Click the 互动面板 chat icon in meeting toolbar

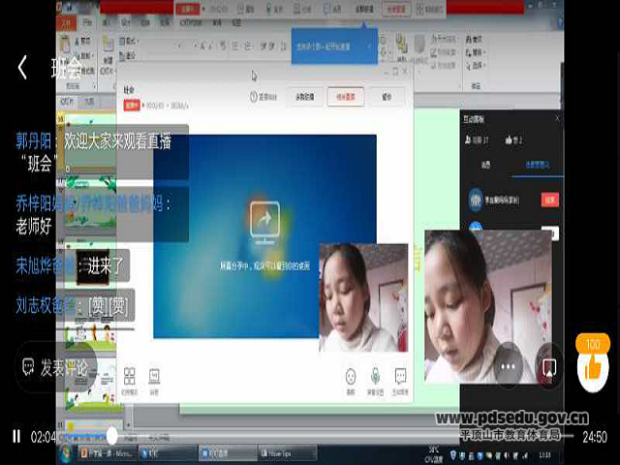click(x=400, y=378)
